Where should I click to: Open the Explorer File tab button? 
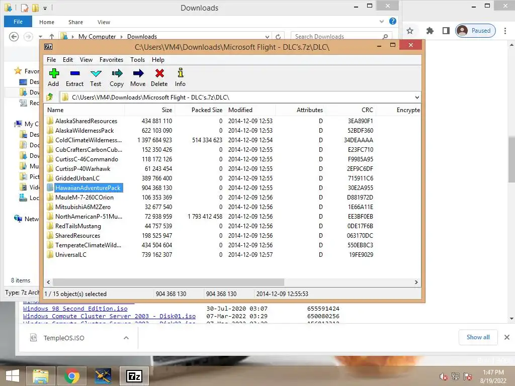pos(18,22)
